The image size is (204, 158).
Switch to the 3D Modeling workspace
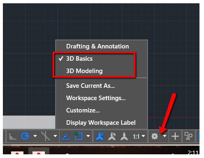pos(102,71)
